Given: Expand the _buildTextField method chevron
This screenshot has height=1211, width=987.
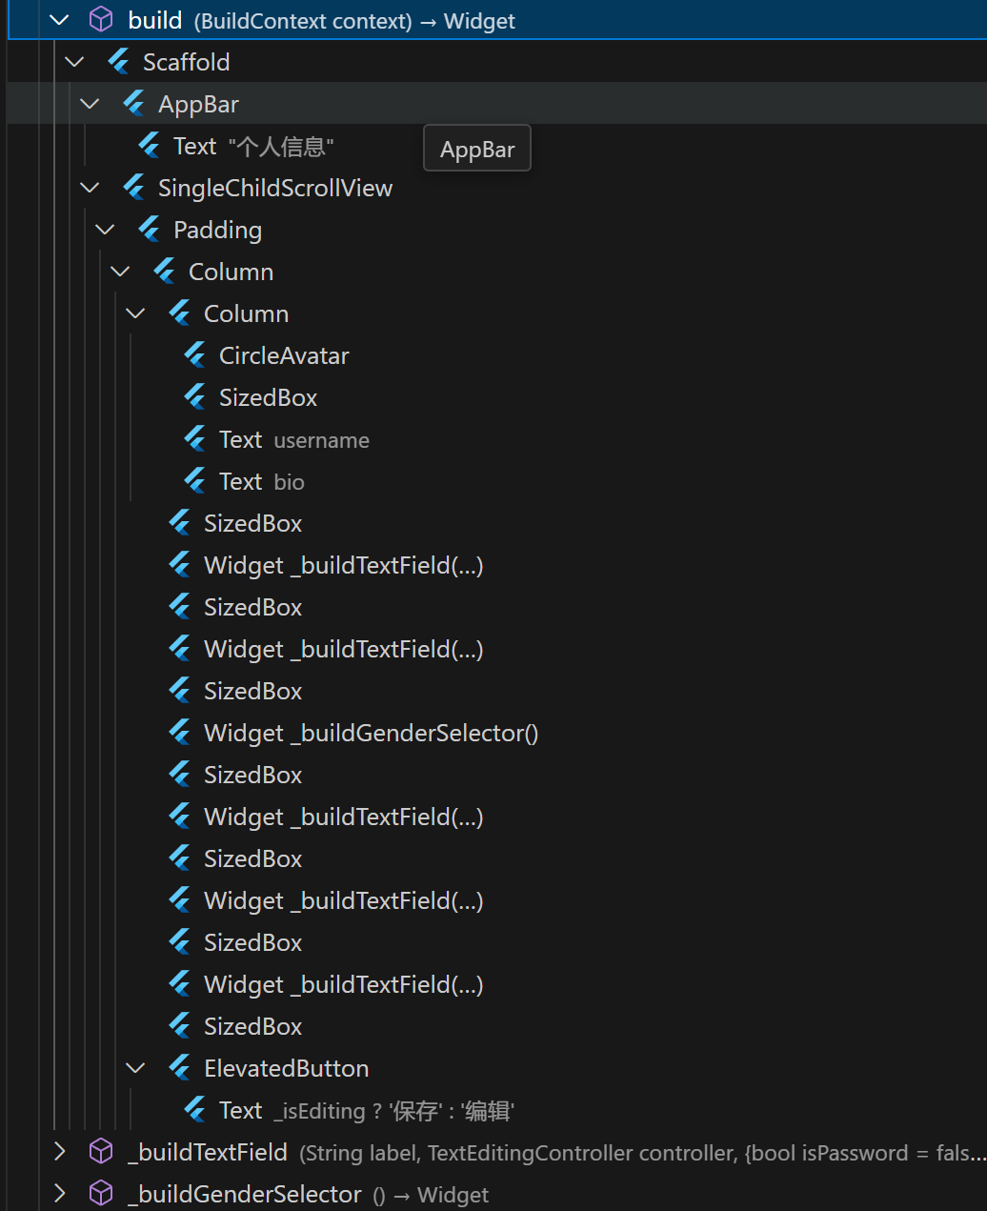Looking at the screenshot, I should point(59,1152).
